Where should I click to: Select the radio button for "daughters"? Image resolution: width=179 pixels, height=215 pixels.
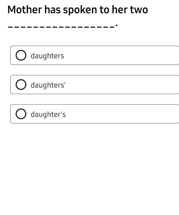[20, 56]
